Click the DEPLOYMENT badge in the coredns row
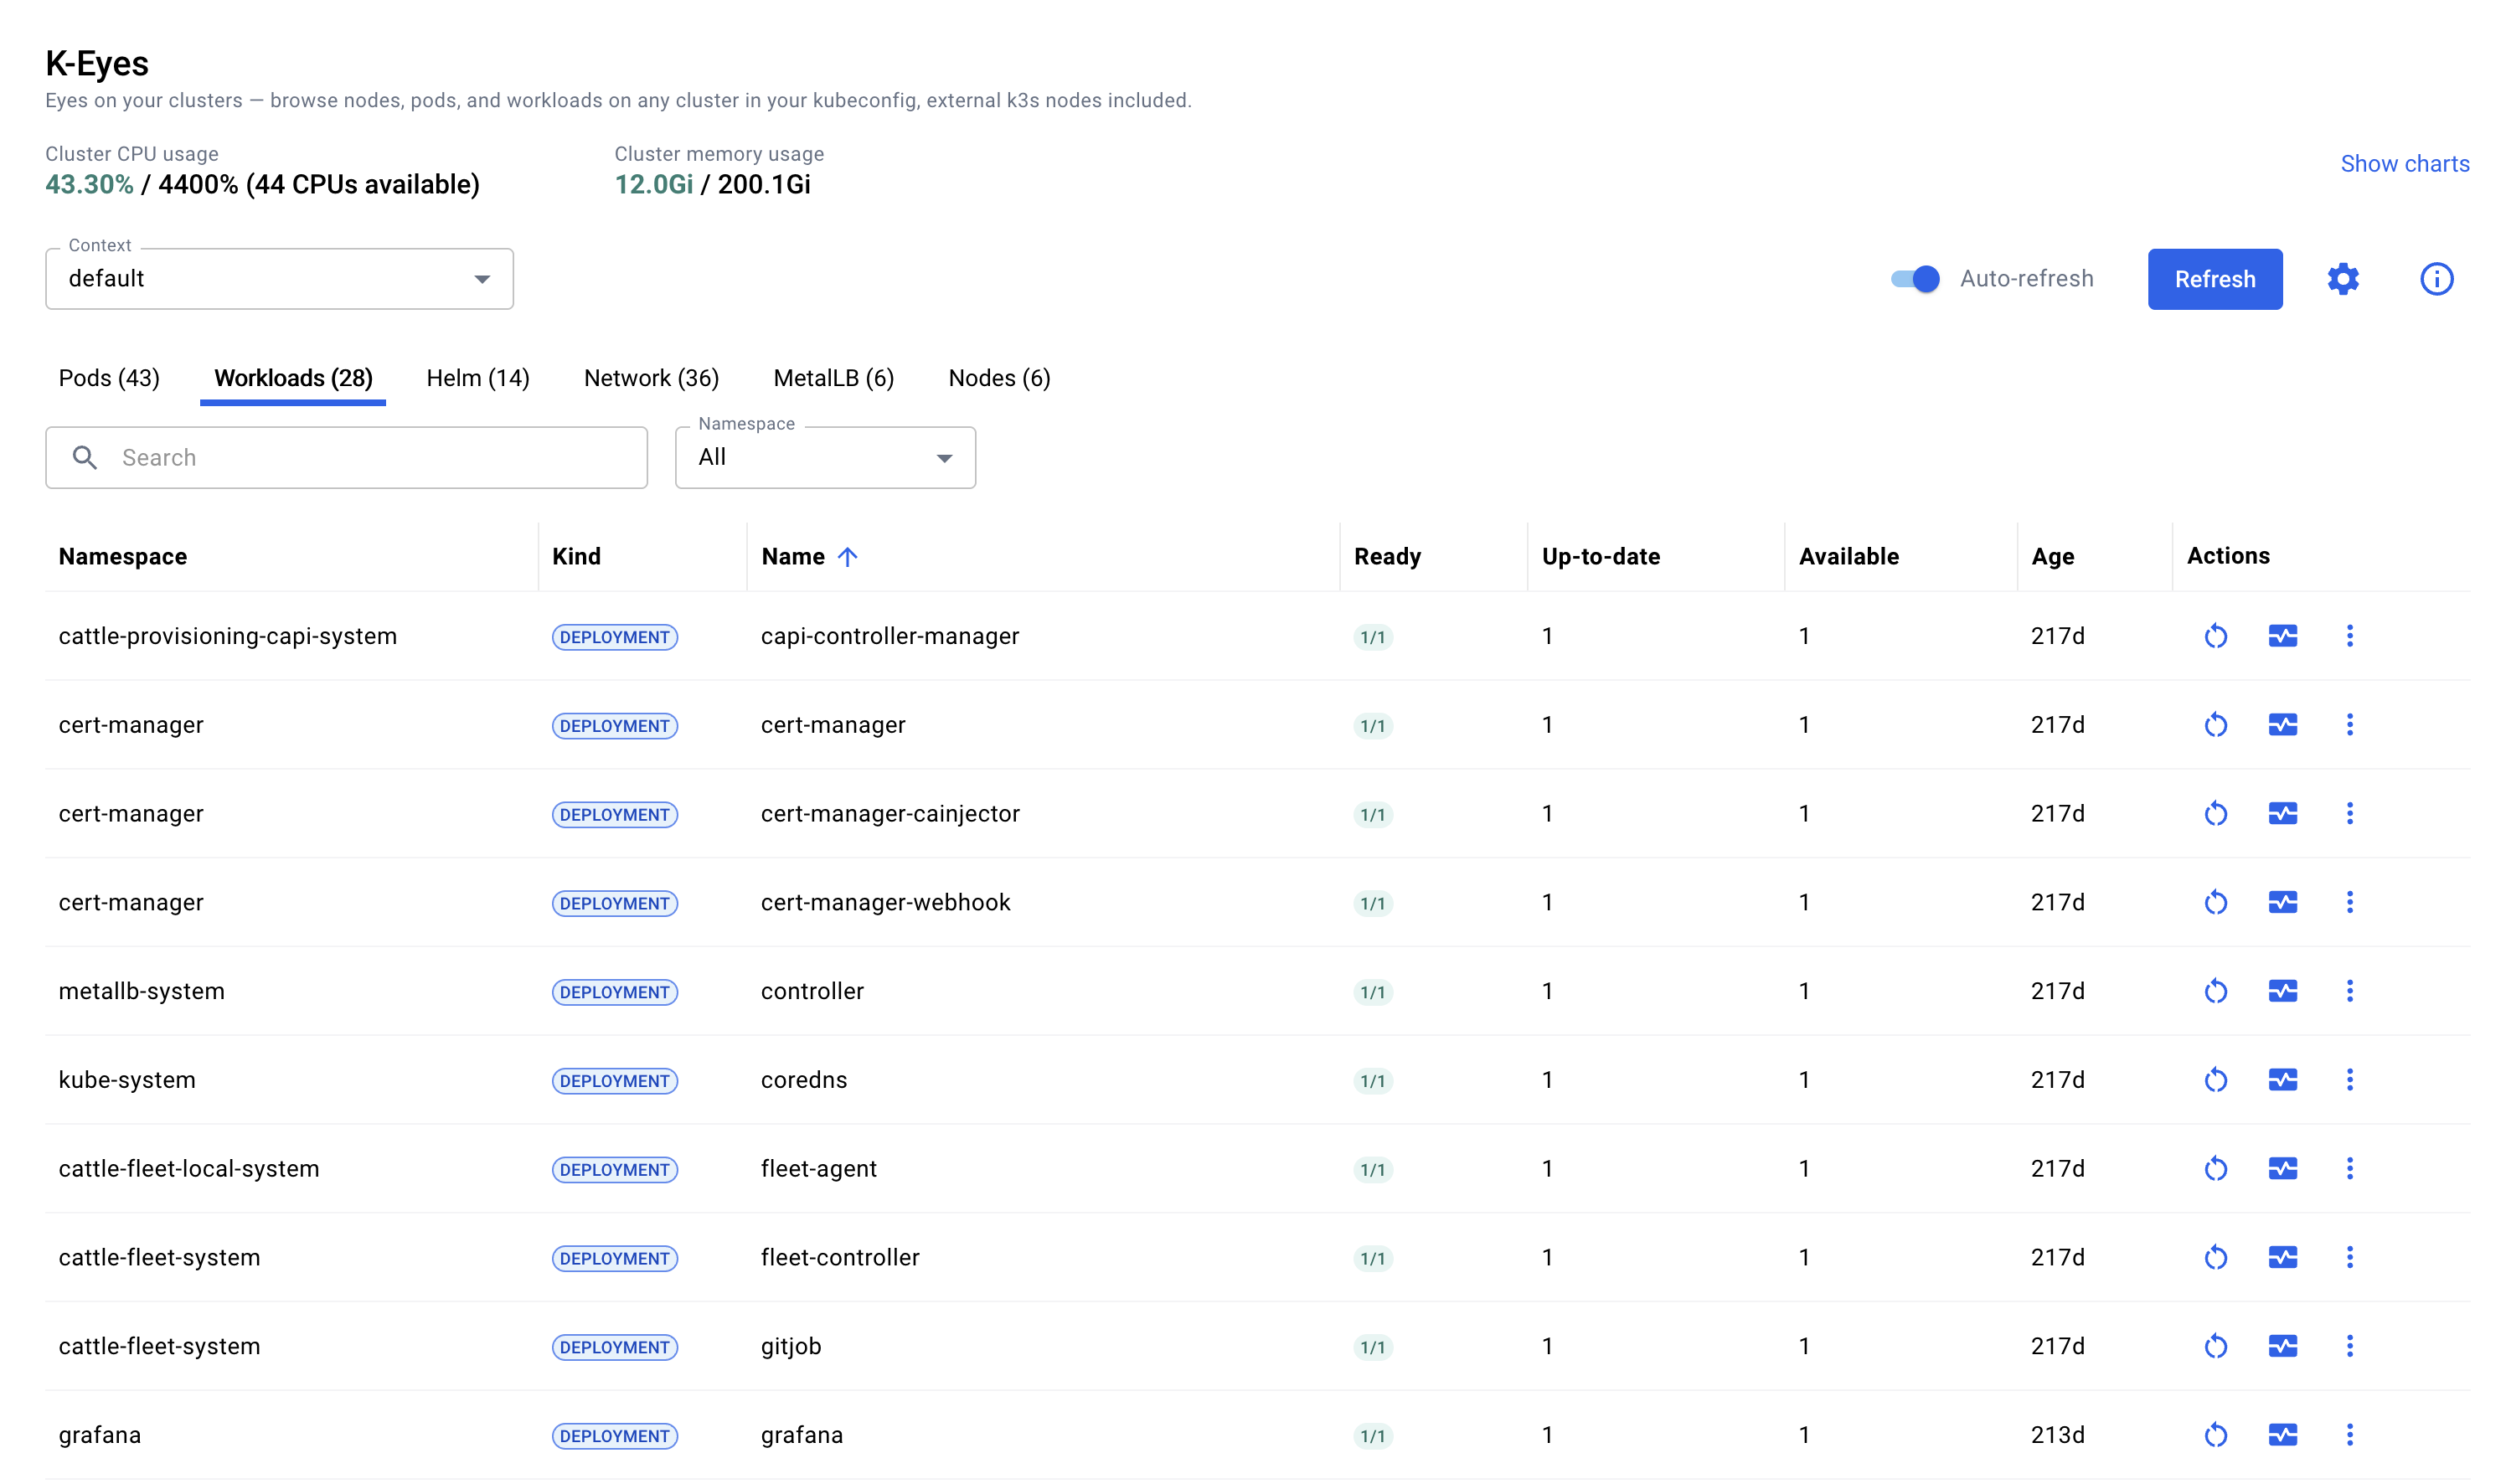2511x1484 pixels. click(614, 1081)
